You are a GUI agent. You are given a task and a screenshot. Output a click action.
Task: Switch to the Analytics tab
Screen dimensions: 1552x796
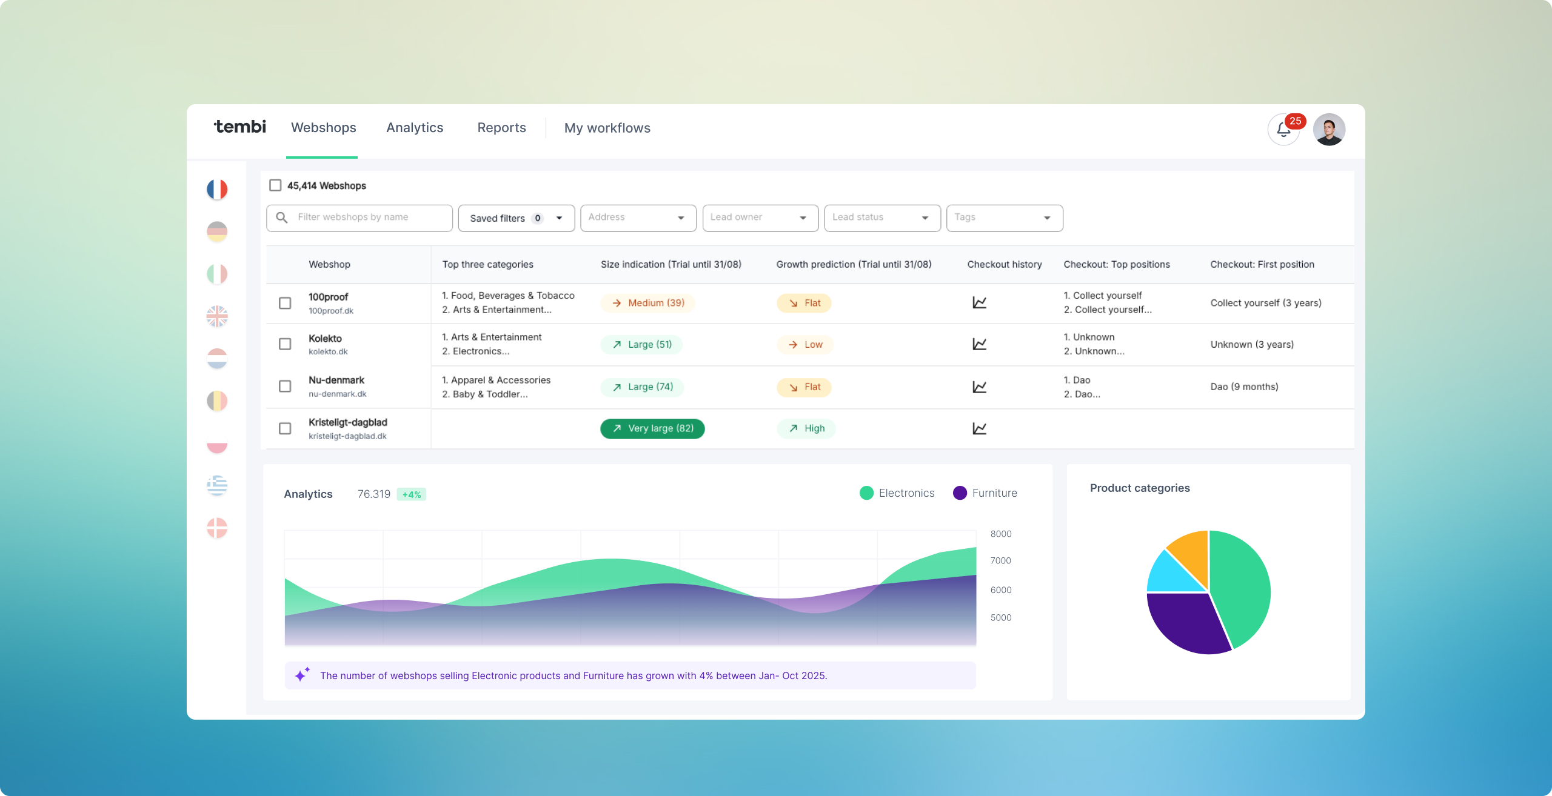click(x=415, y=128)
